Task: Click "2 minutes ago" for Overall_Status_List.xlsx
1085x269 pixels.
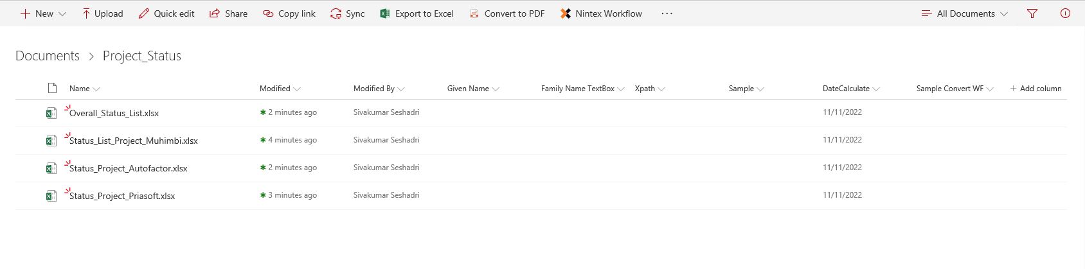Action: tap(292, 112)
